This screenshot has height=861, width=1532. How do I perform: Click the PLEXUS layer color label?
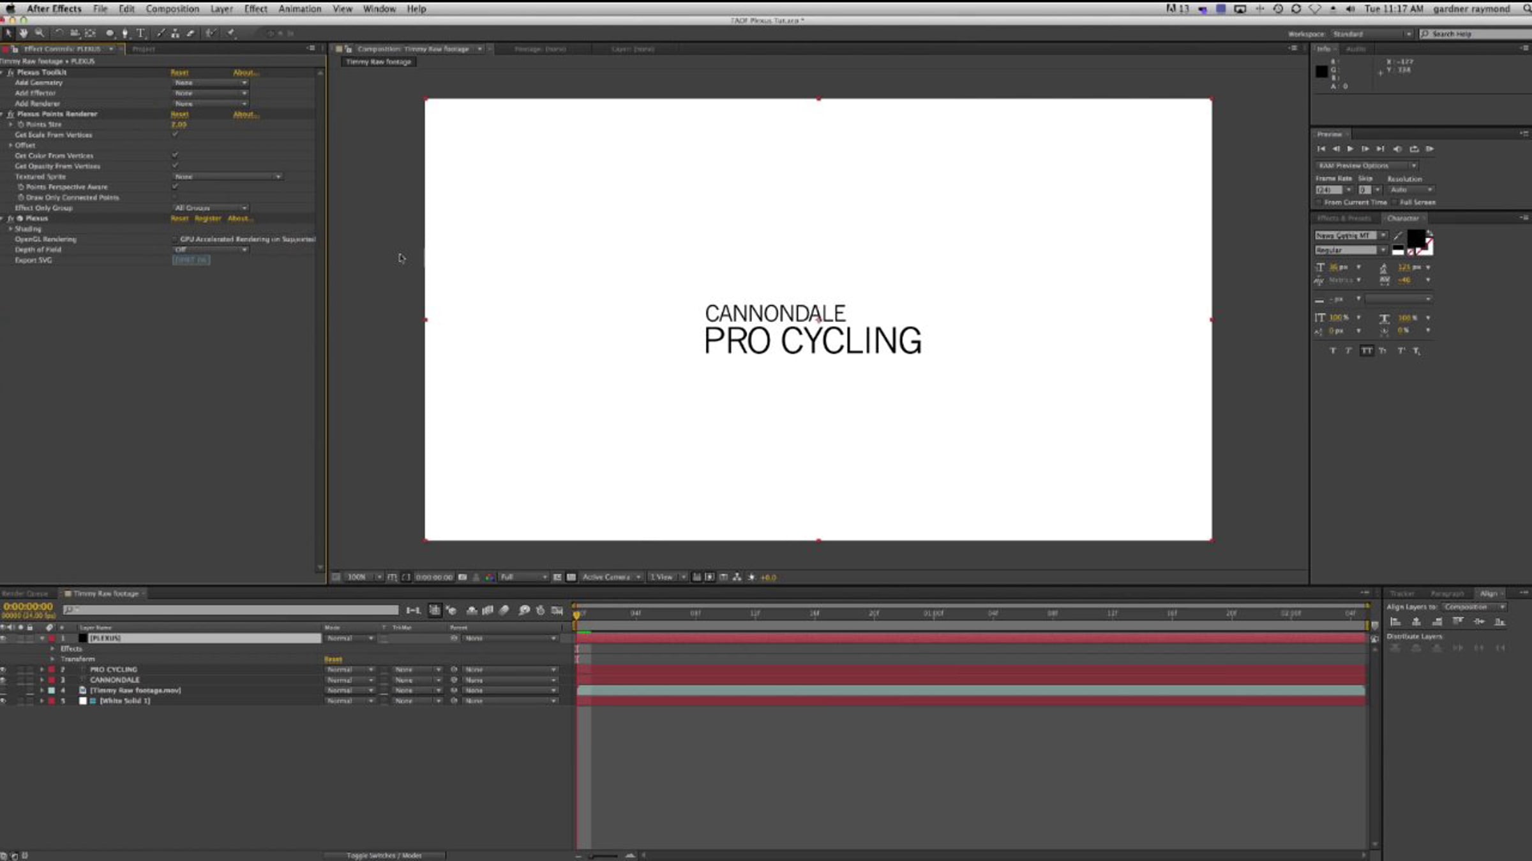pos(52,638)
